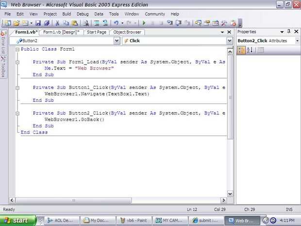
Task: Collapse the Button2_Click sub outline
Action: pyautogui.click(x=17, y=113)
